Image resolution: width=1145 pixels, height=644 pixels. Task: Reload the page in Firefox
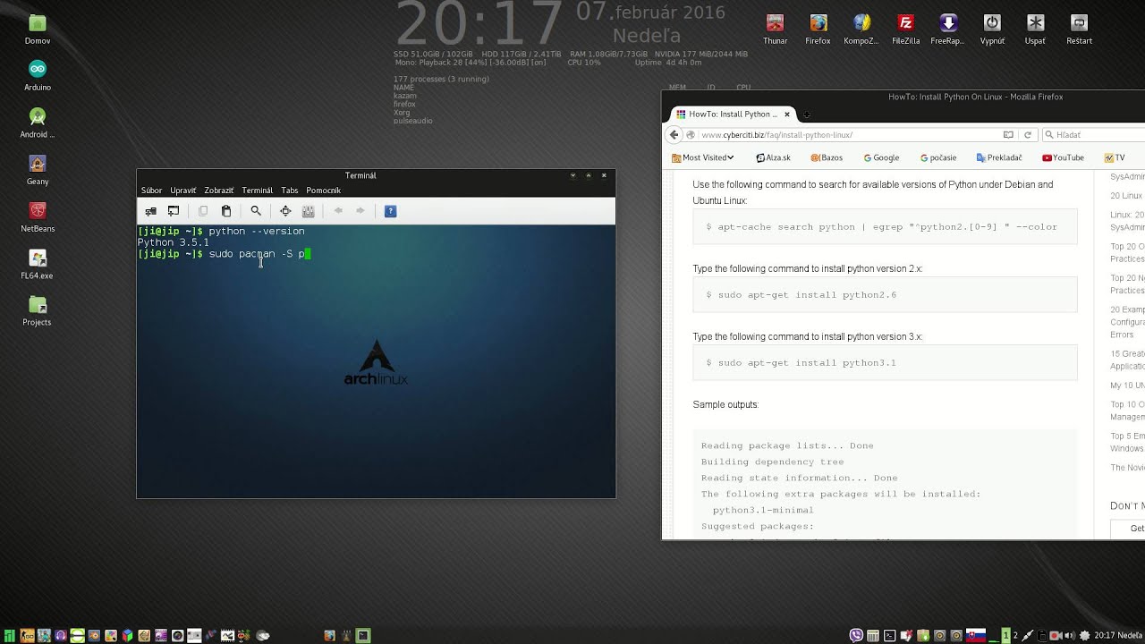click(1028, 135)
